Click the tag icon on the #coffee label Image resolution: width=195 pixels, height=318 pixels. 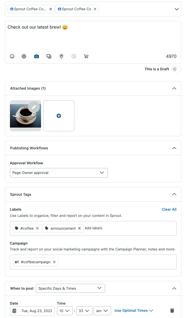16,228
